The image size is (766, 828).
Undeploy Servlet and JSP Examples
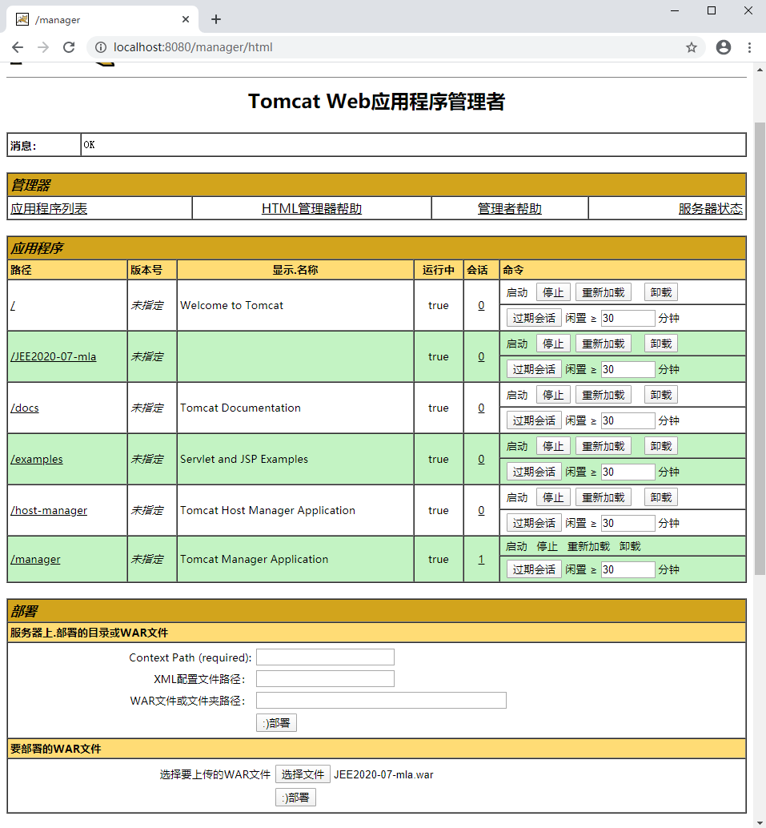point(661,446)
